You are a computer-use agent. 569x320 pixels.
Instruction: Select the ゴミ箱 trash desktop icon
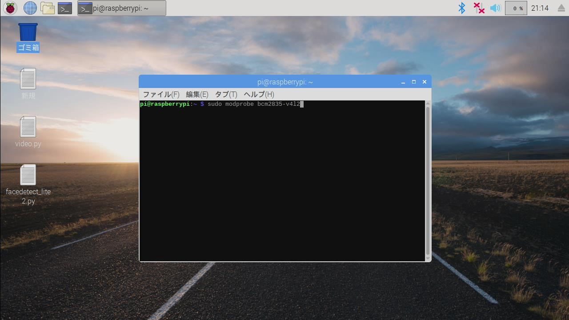tap(28, 37)
